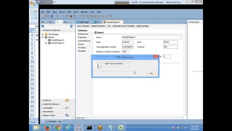
Task: Open Chrome from the taskbar
Action: point(58,128)
